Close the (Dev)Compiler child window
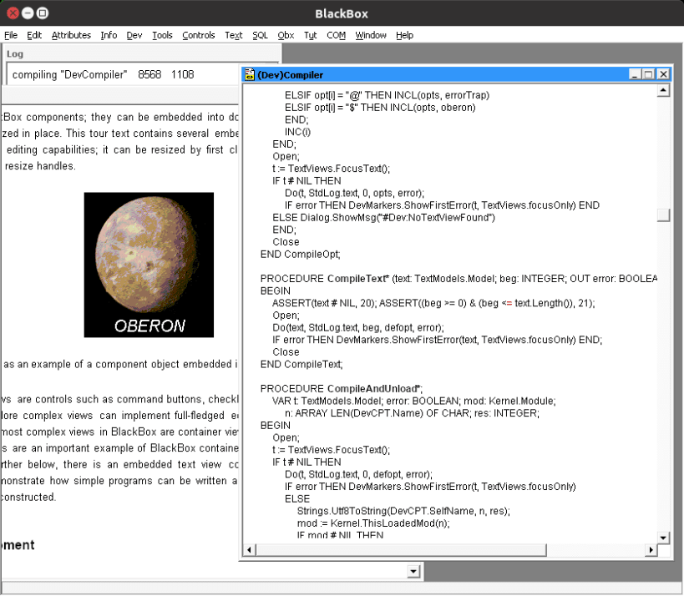 click(x=663, y=74)
